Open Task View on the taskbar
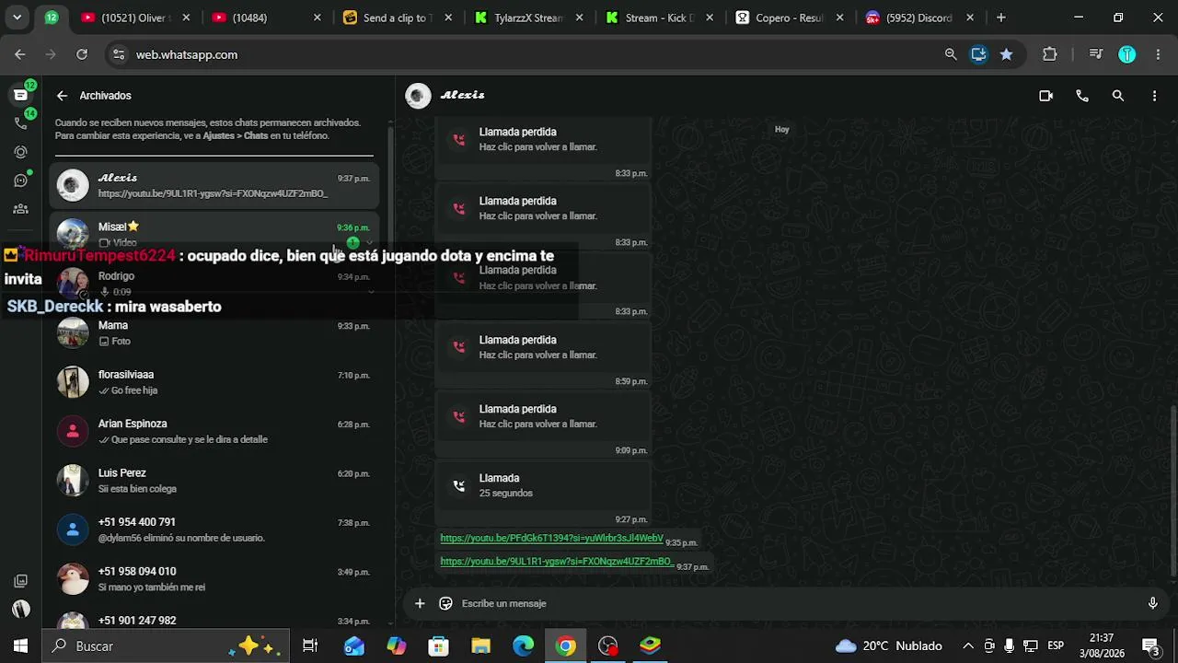 [x=310, y=646]
